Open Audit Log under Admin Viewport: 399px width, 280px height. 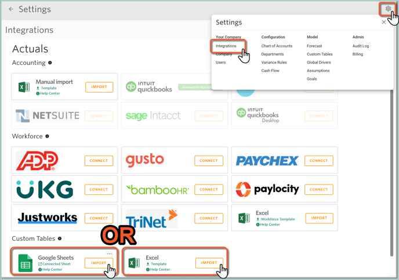tap(361, 46)
